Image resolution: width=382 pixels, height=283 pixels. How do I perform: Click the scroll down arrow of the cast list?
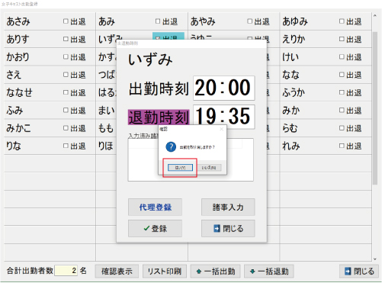tap(375, 259)
